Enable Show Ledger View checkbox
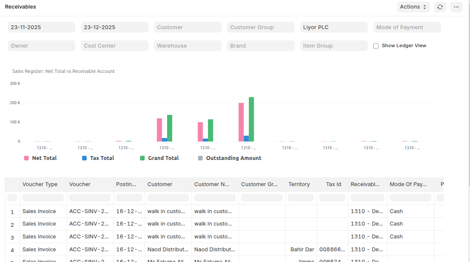Viewport: 470px width, 262px height. (376, 46)
